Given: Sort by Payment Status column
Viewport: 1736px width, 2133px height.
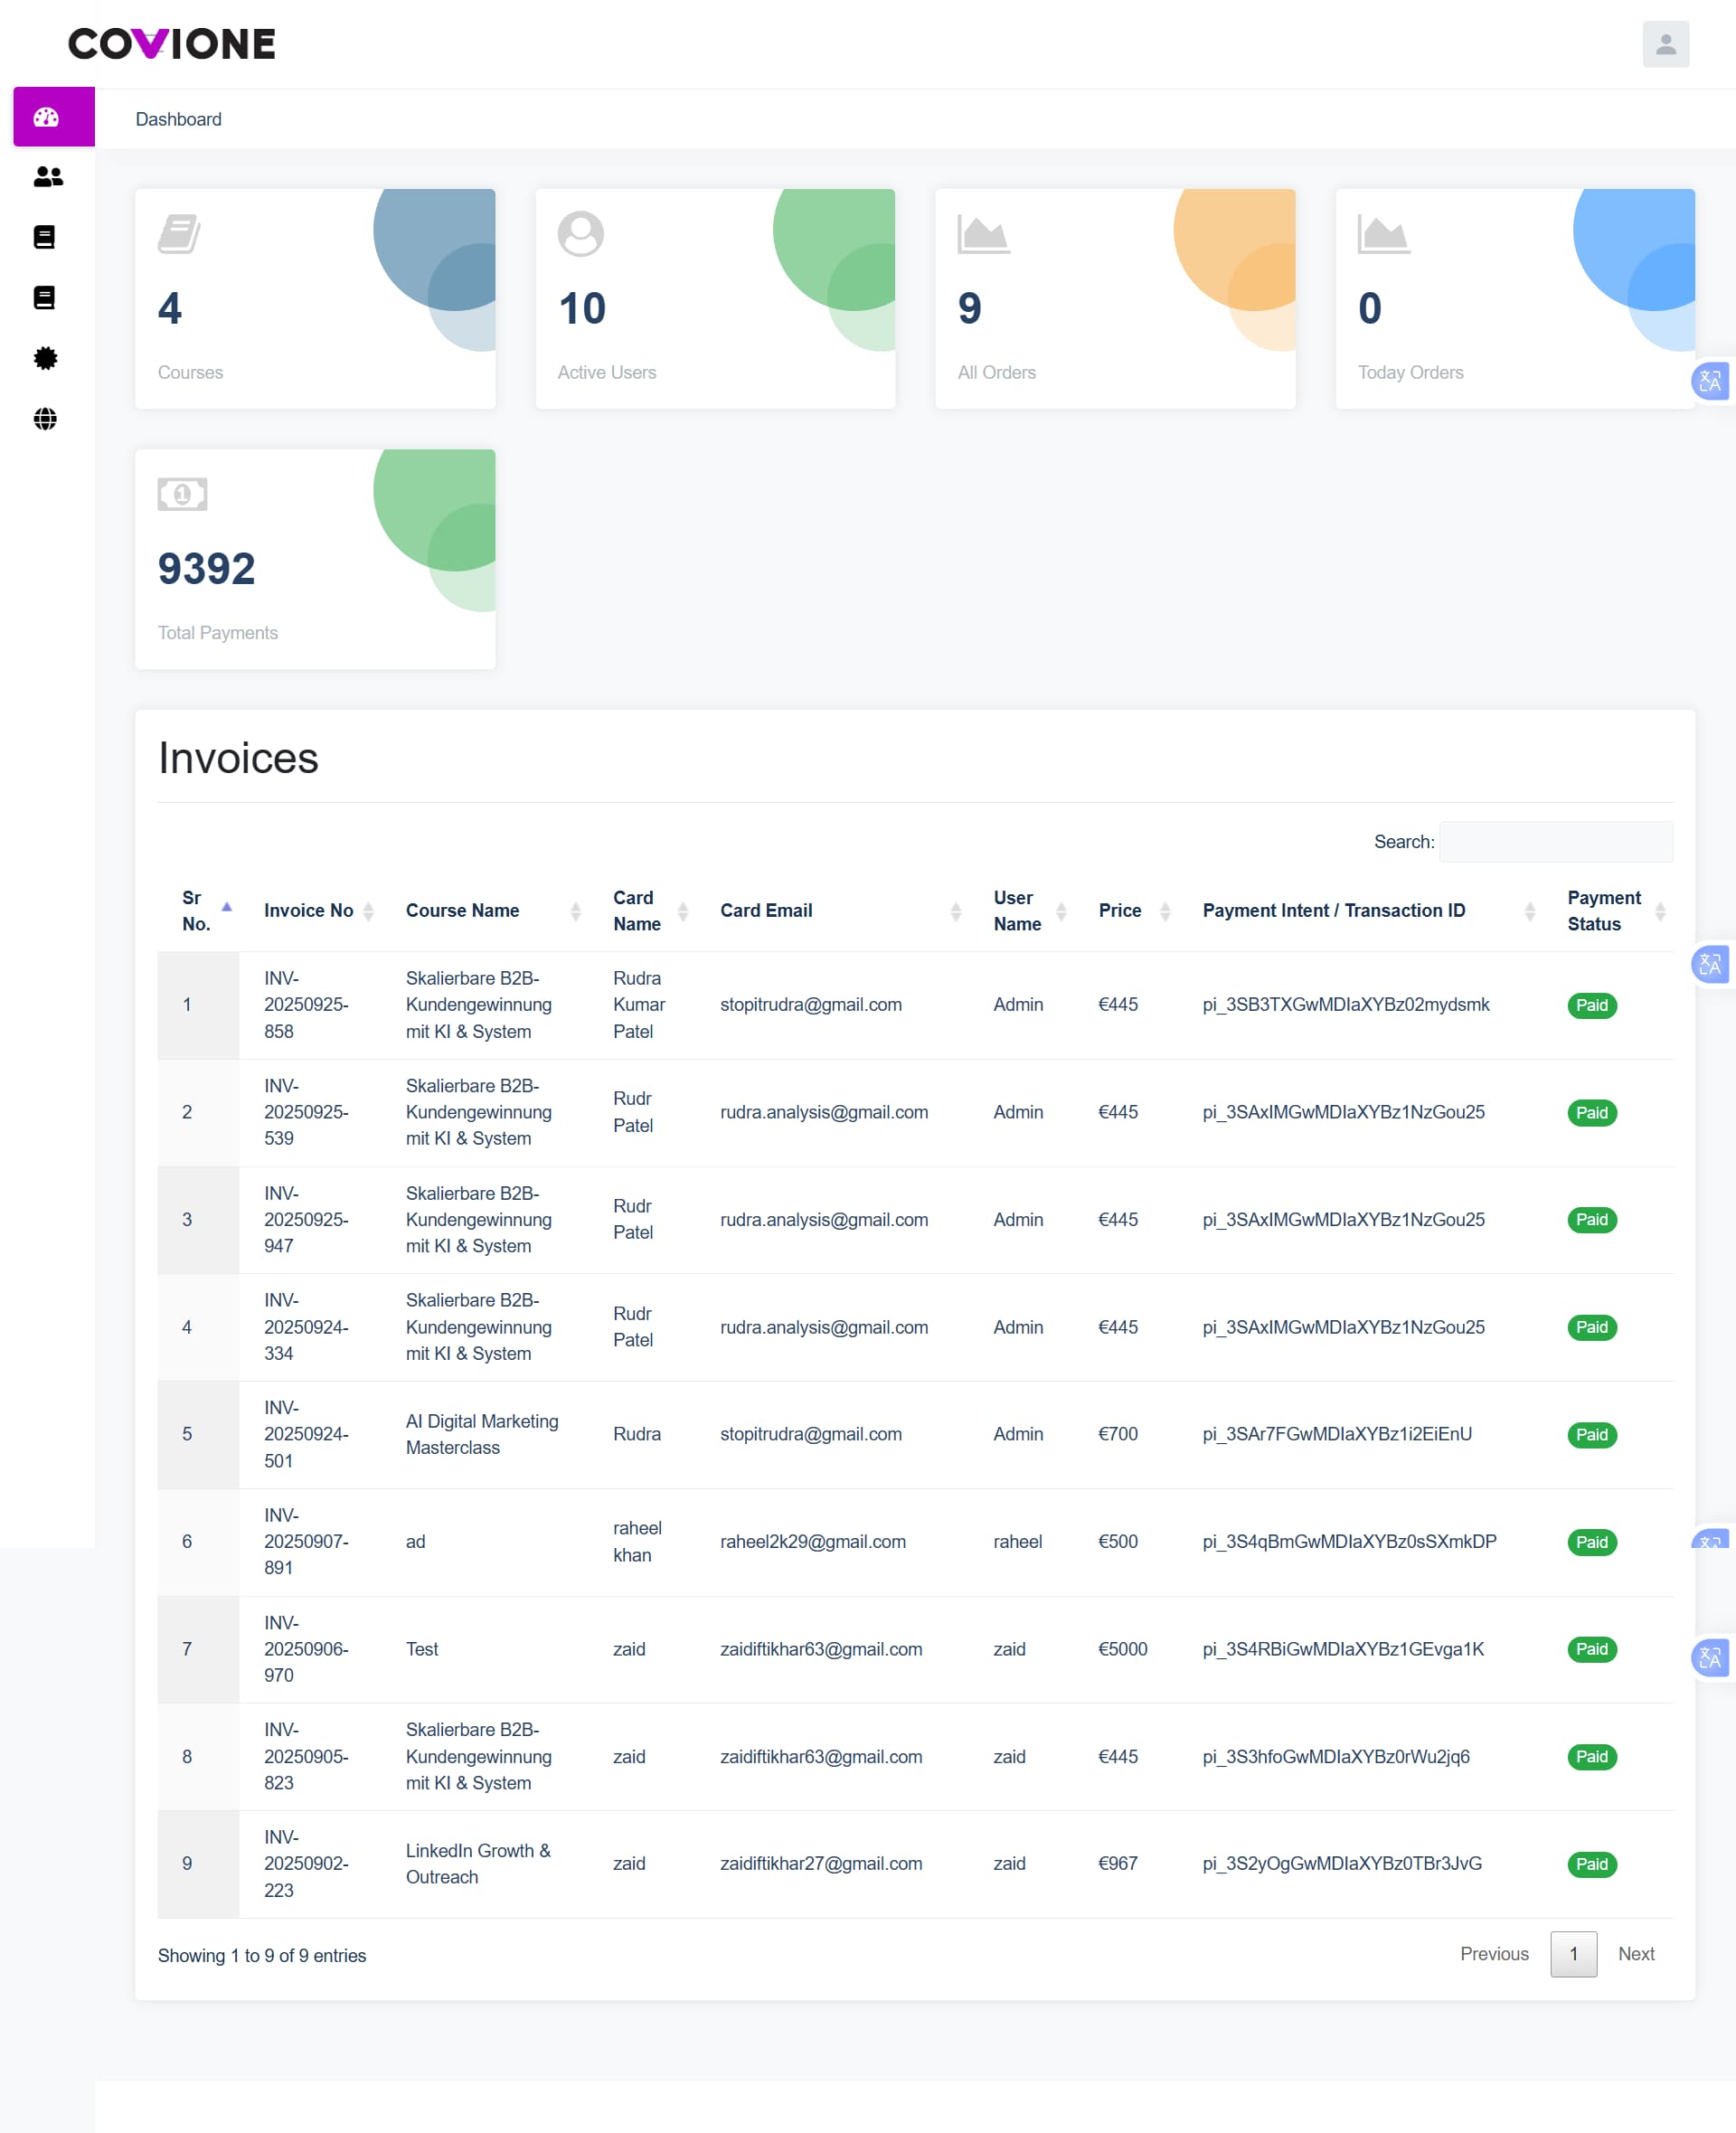Looking at the screenshot, I should [x=1603, y=910].
